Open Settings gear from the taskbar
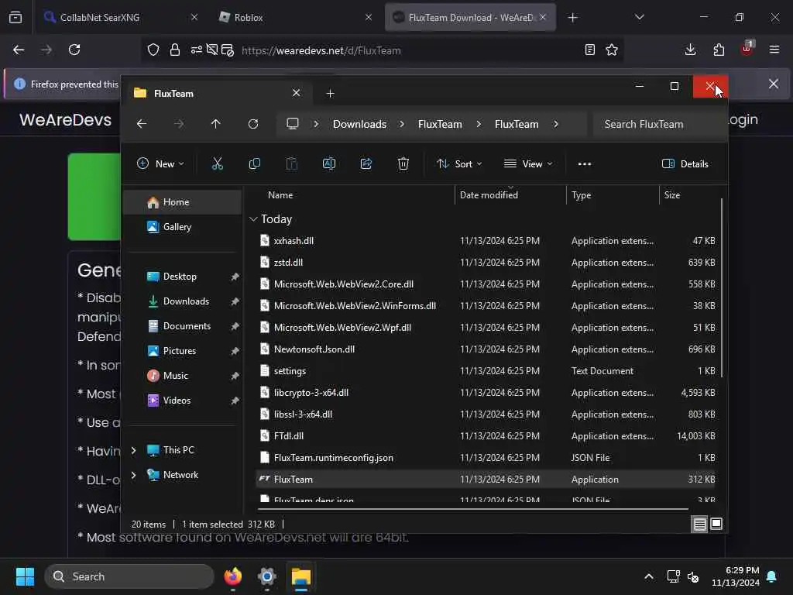The image size is (793, 595). click(x=266, y=576)
